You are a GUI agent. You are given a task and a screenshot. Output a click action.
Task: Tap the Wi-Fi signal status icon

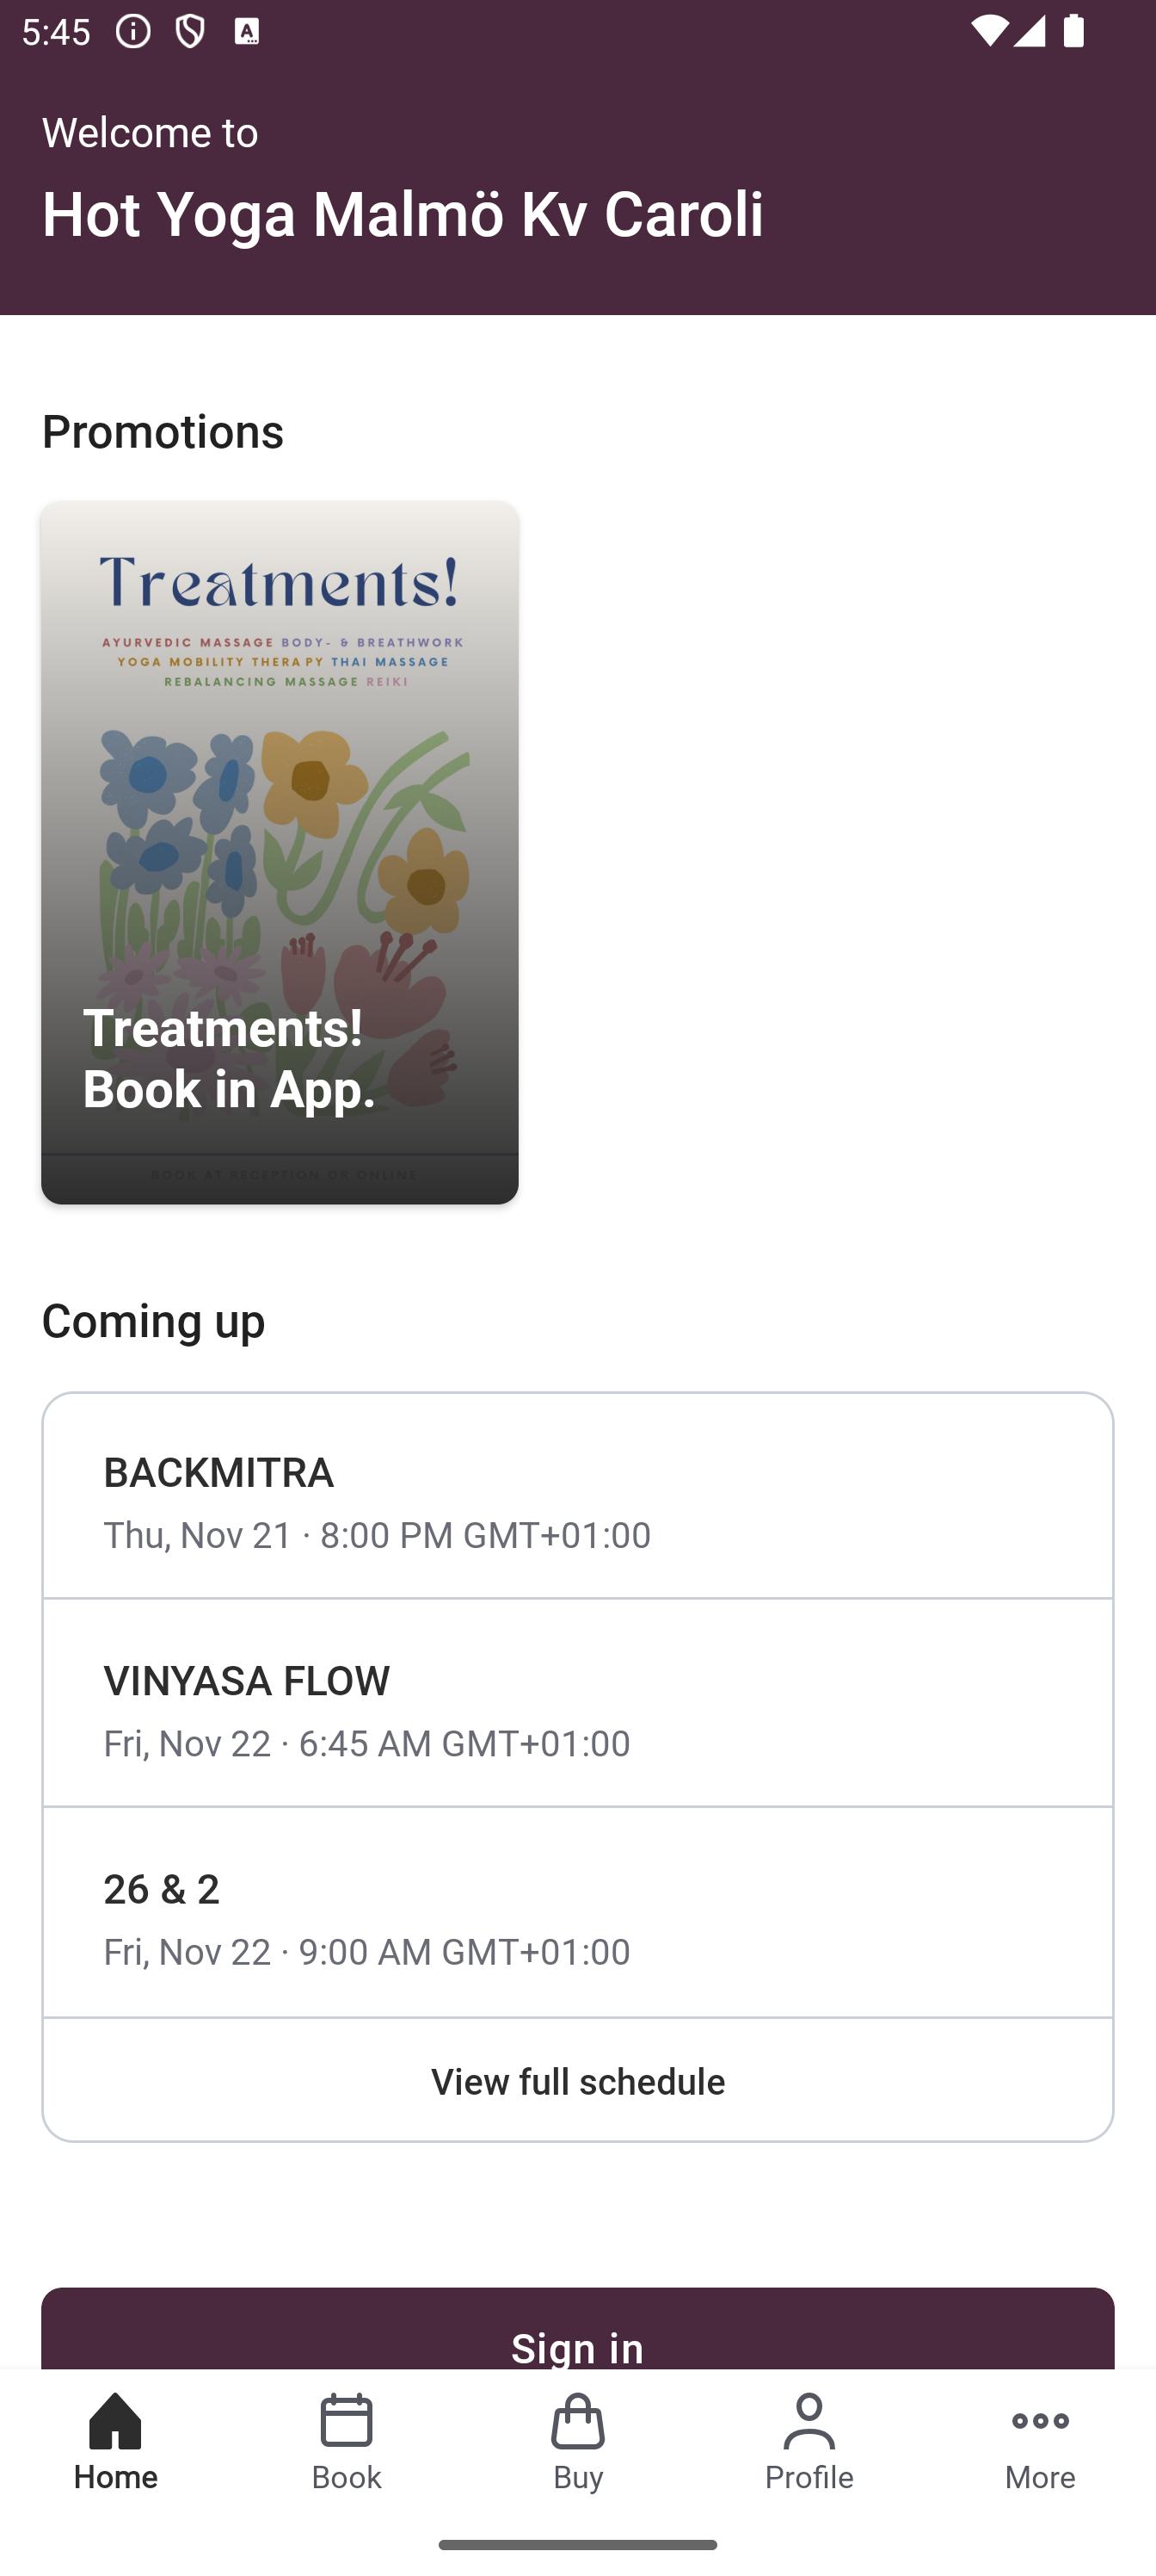pyautogui.click(x=988, y=32)
